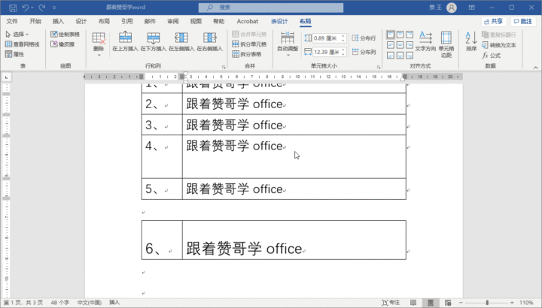Screen dimensions: 542x308
Task: Toggle 查看网格线 gridlines
Action: [23, 44]
